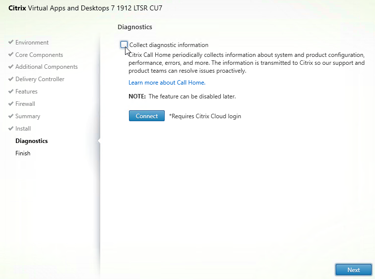Click the '*Requires Citrix Cloud login' text
The image size is (375, 279).
[205, 116]
